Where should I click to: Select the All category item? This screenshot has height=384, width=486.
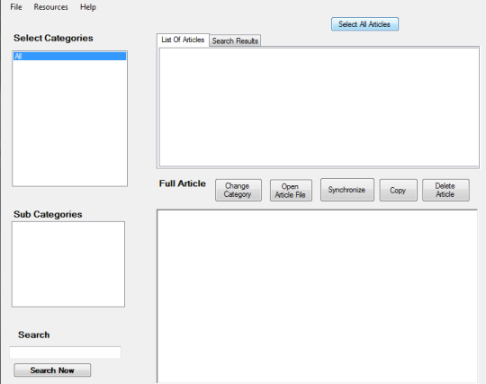coord(69,56)
